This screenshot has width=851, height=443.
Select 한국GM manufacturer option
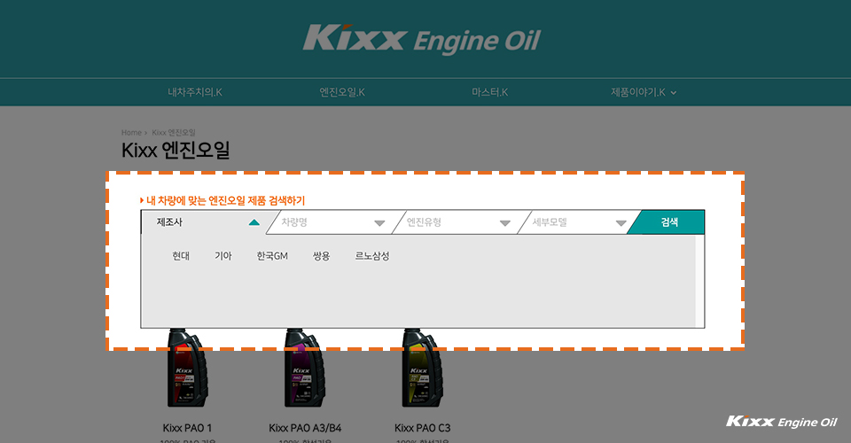272,256
